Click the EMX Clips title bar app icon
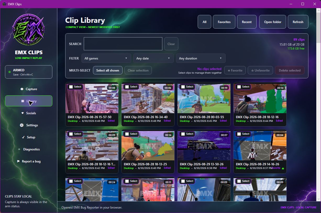 [4, 4]
